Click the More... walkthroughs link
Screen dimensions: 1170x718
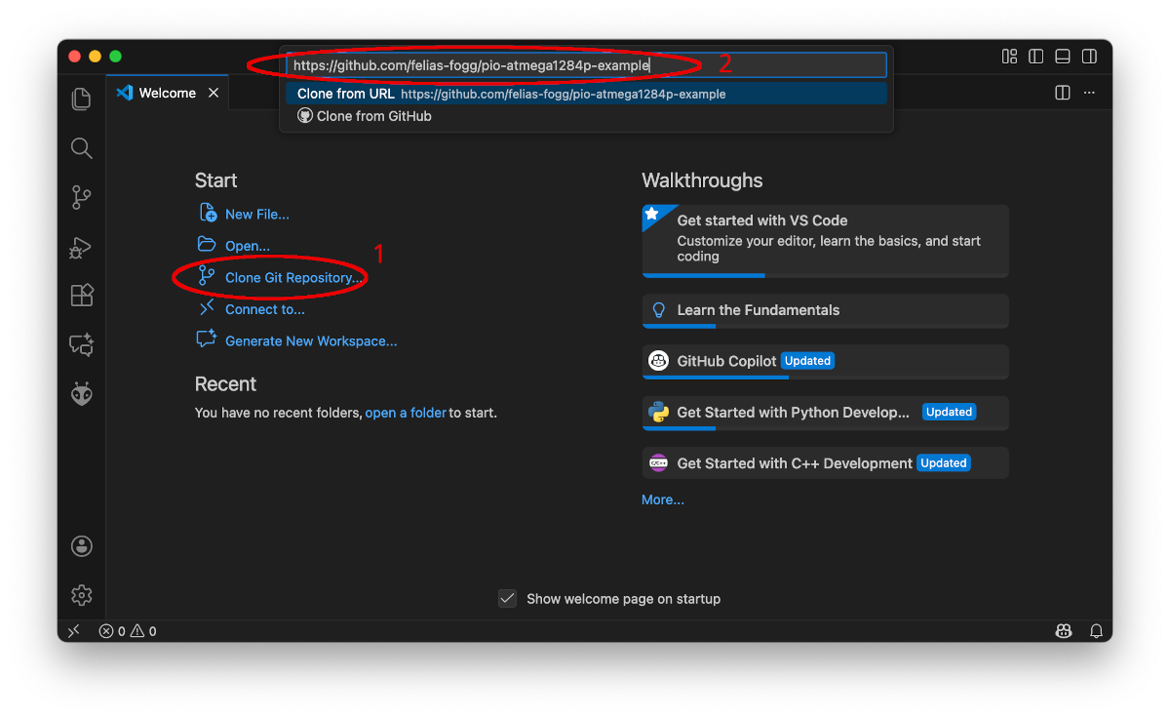tap(663, 499)
